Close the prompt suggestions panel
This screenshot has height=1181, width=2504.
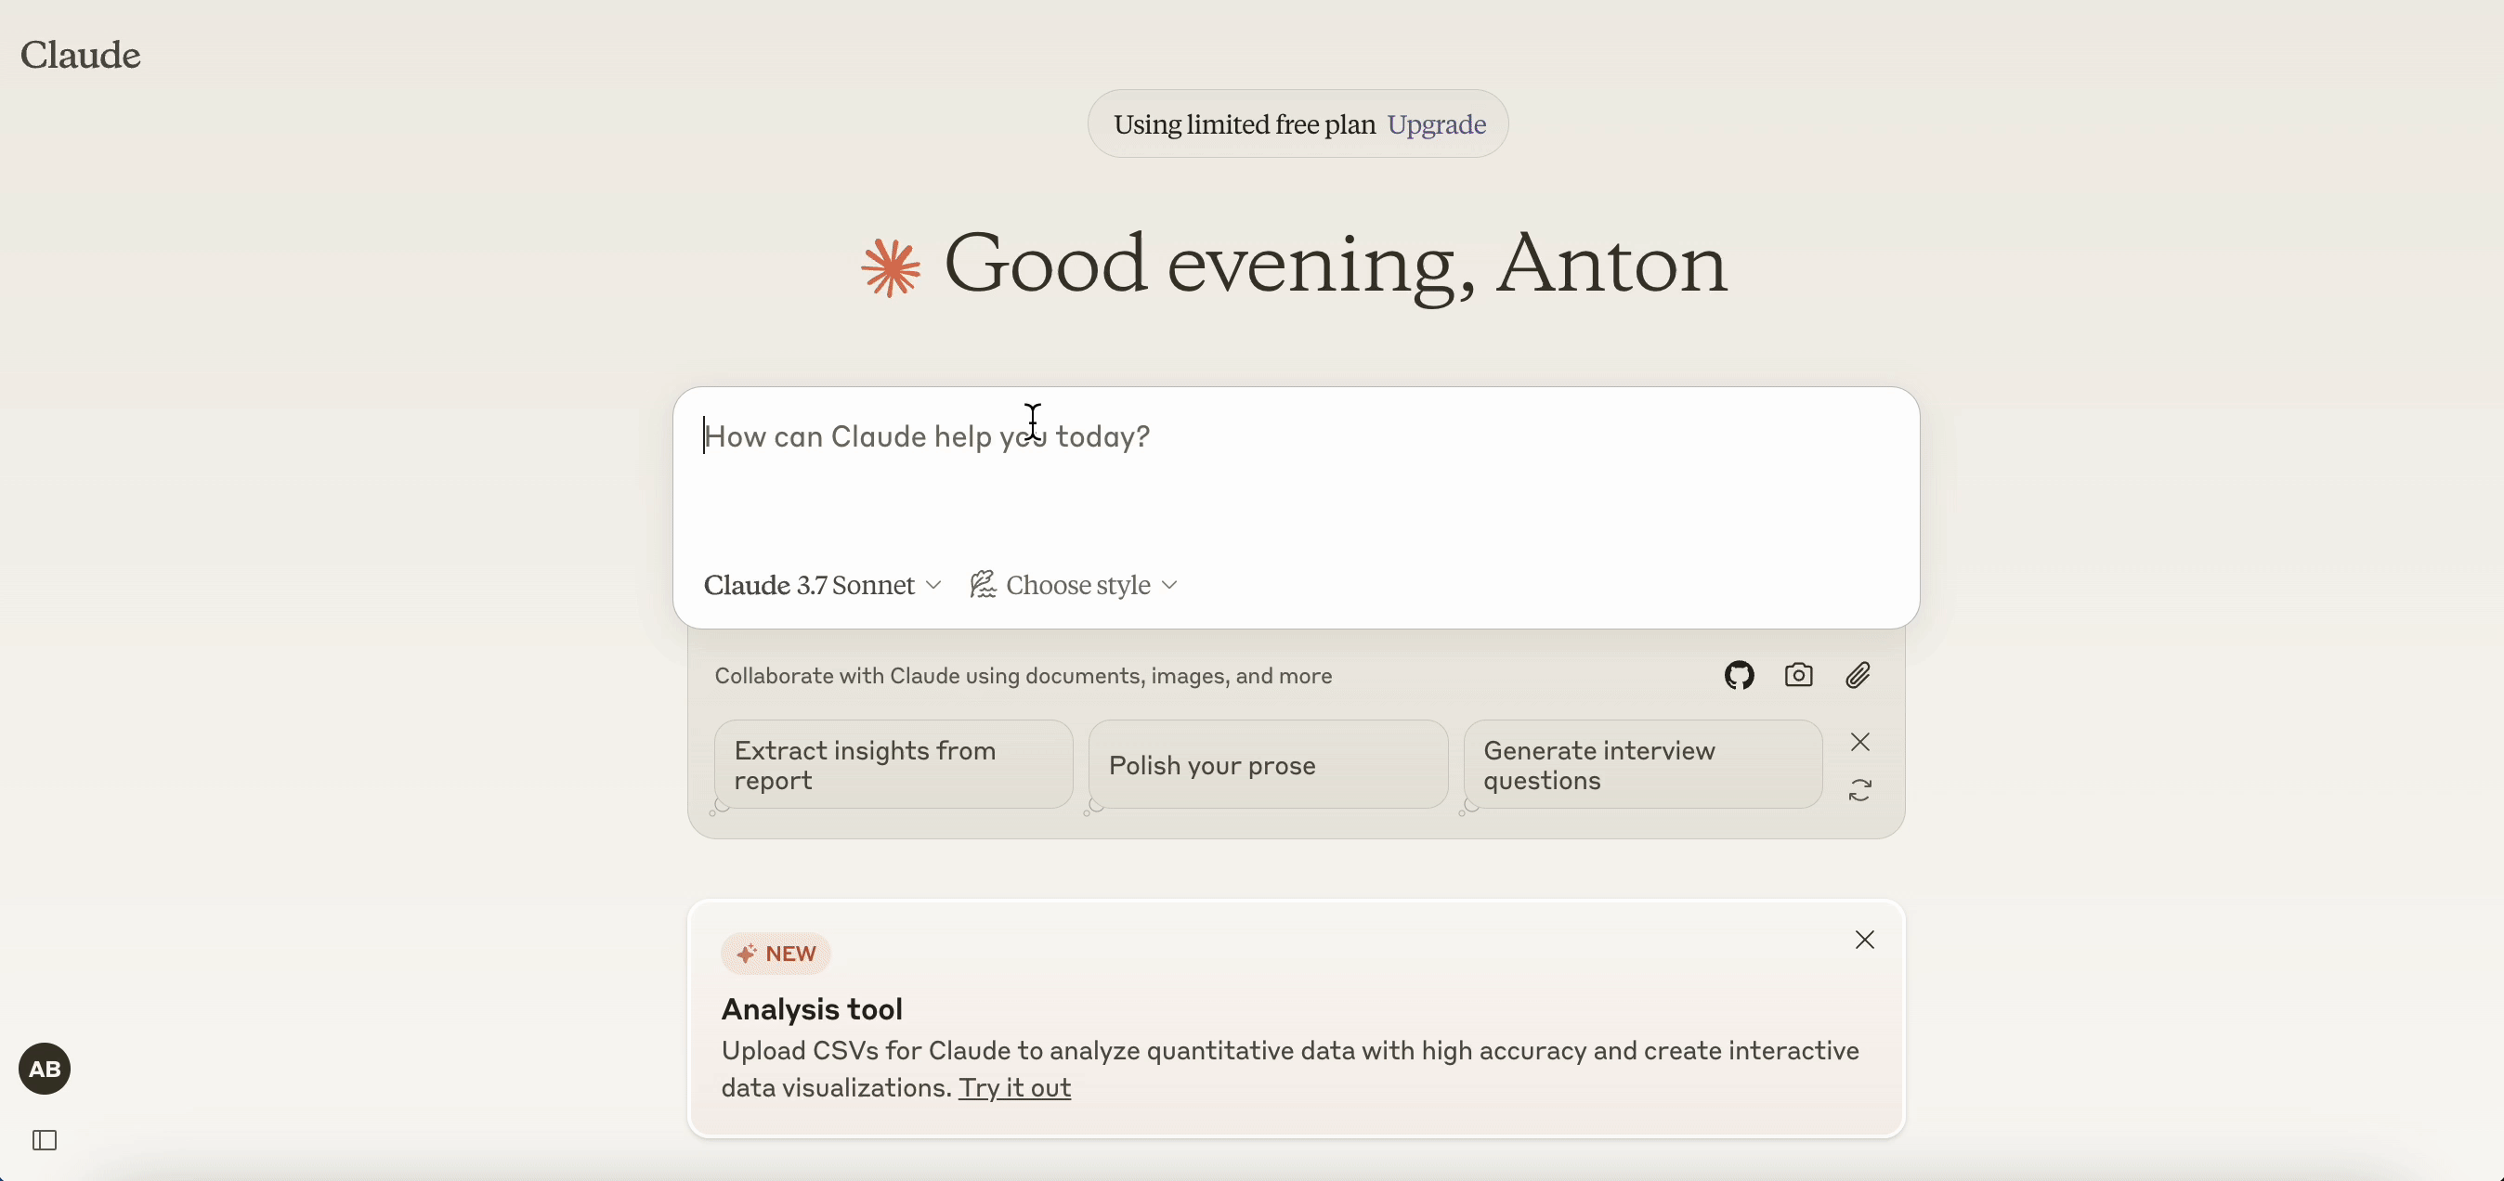[1860, 741]
